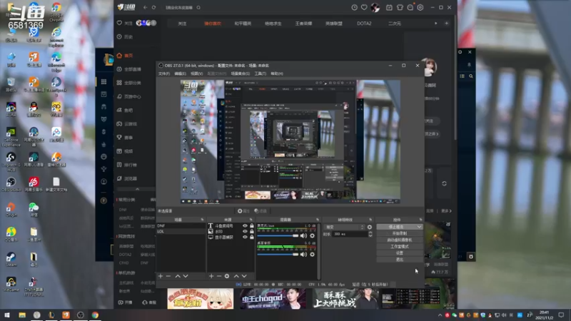
Task: Click the user avatar in Douyu header
Action: 375,8
